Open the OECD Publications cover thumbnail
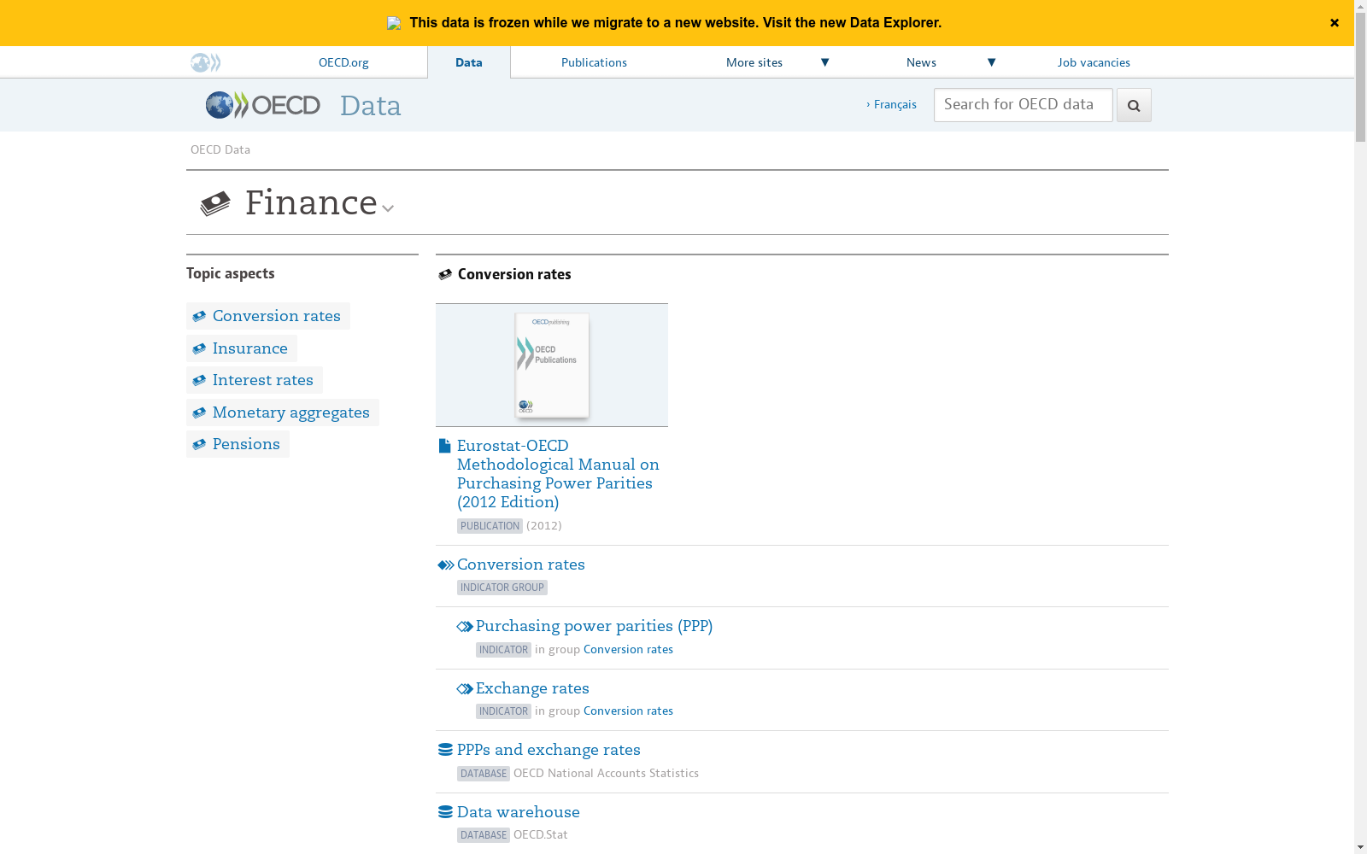1367x854 pixels. click(552, 365)
